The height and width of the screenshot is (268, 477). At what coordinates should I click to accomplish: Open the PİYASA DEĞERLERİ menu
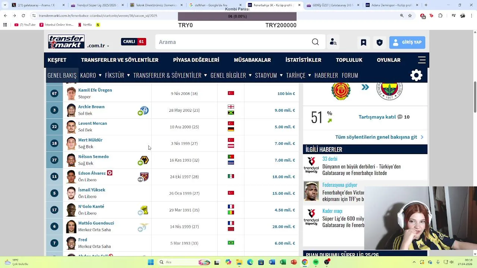tap(196, 60)
